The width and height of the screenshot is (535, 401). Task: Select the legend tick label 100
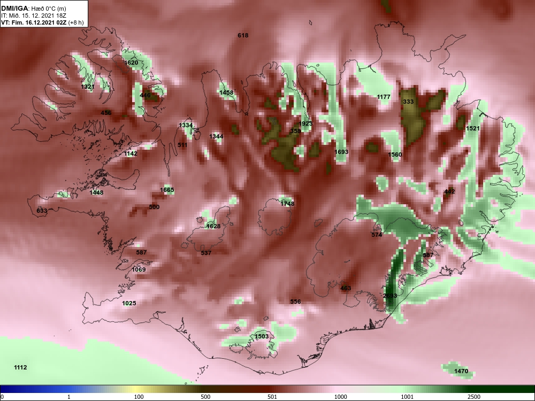[139, 397]
